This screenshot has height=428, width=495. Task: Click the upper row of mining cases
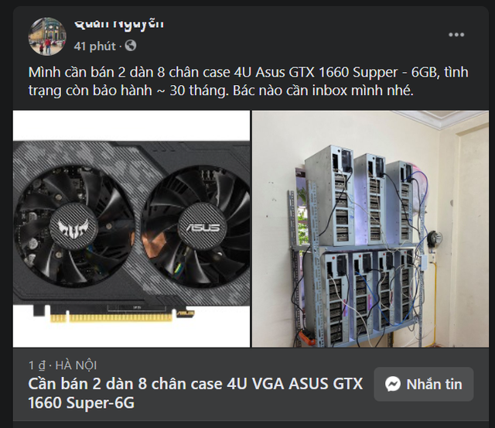click(360, 196)
